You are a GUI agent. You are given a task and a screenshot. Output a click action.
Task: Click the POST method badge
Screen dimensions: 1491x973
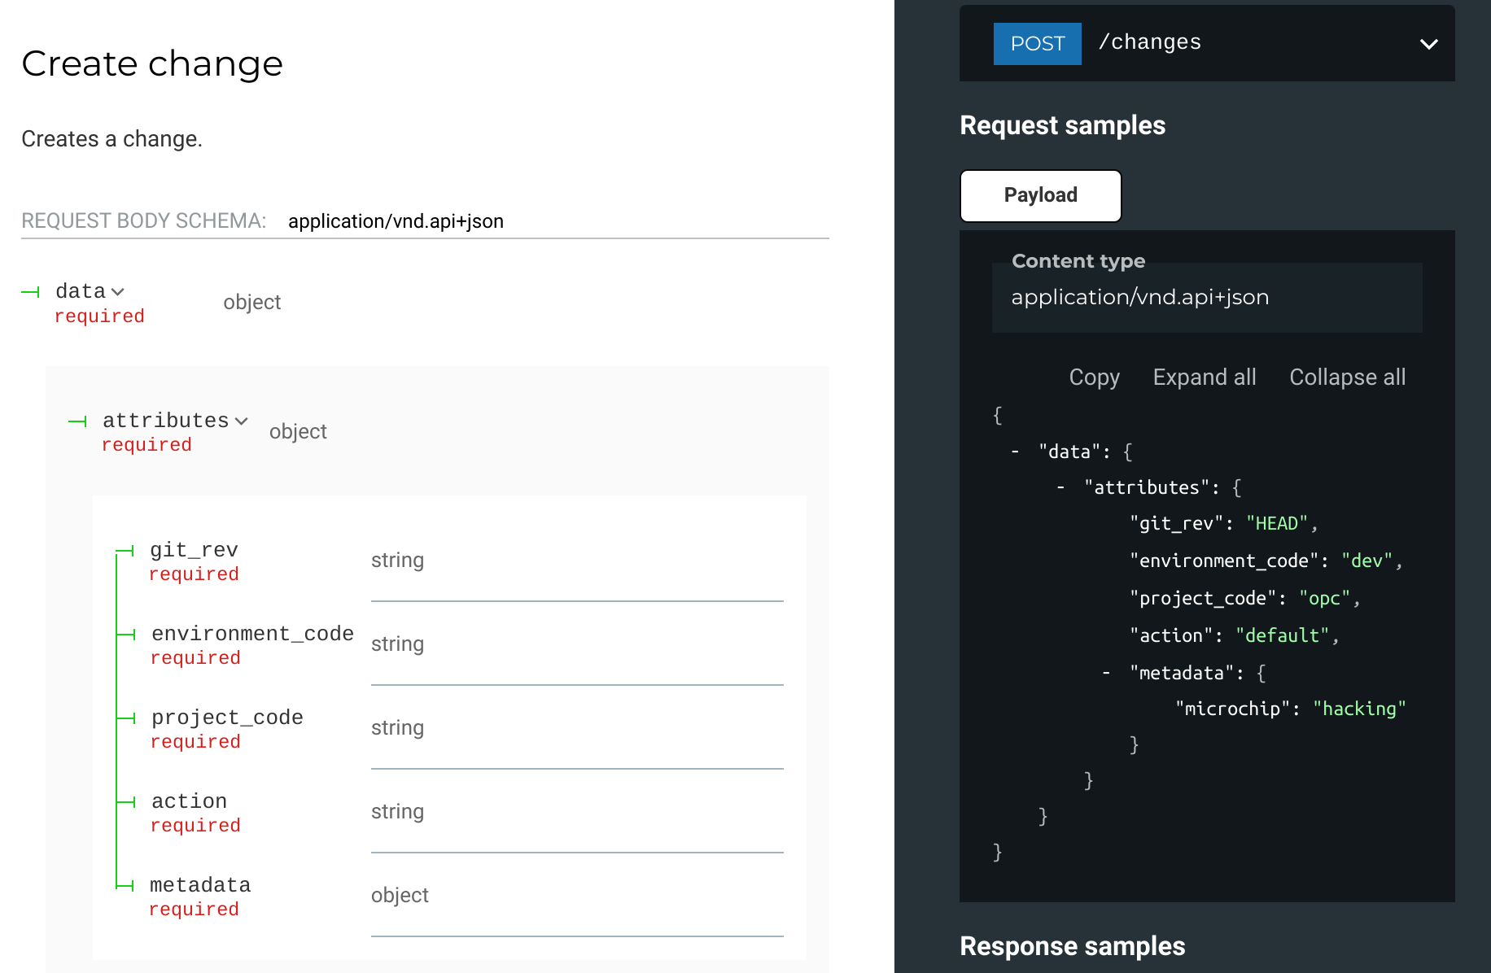coord(1037,44)
